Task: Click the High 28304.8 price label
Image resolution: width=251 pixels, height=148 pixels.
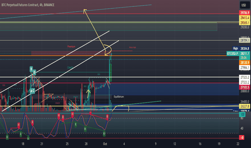Action: (x=241, y=48)
